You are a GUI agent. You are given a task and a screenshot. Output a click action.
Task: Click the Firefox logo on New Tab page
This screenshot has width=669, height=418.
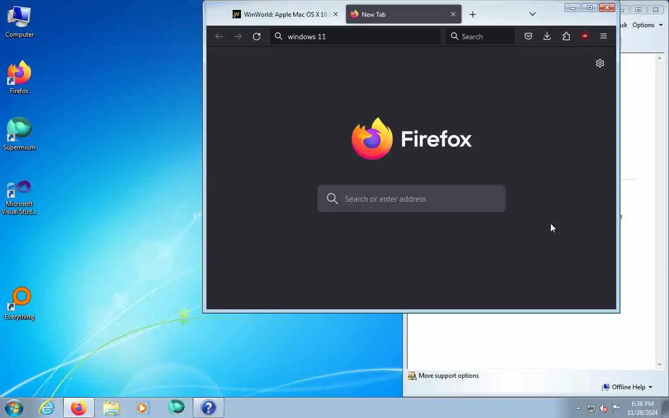412,139
